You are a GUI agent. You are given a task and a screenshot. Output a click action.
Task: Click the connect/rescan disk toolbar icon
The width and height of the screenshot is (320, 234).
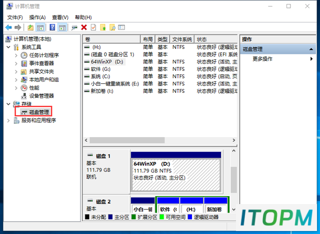(74, 27)
